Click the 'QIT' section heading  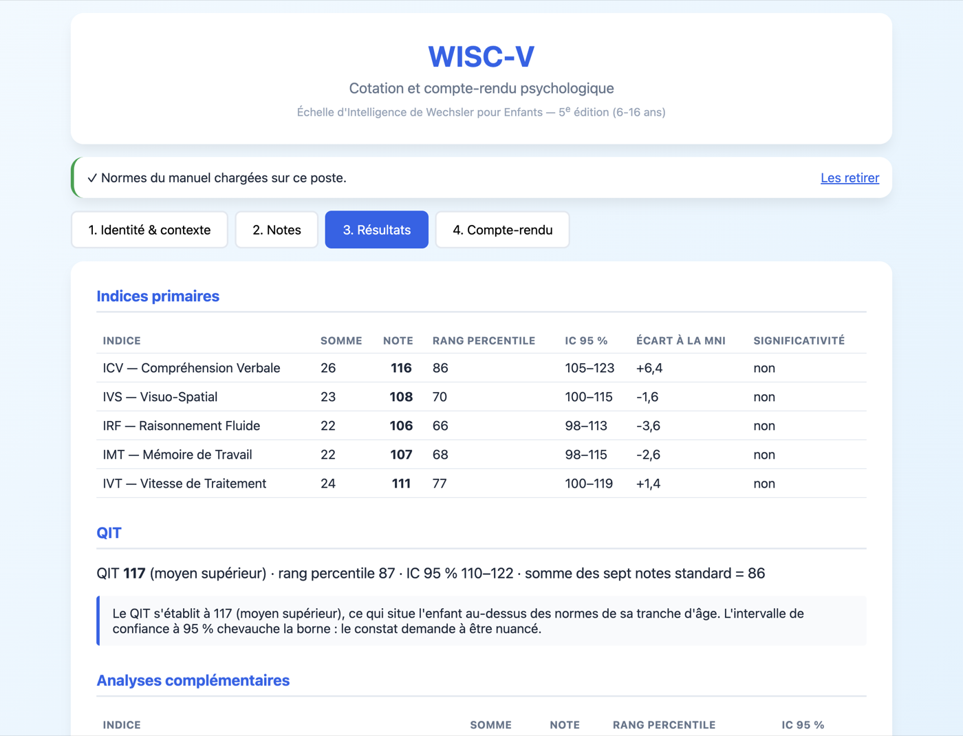(x=109, y=532)
